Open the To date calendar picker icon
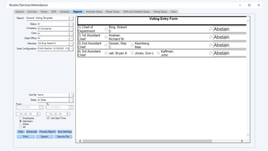The height and width of the screenshot is (151, 268). click(71, 108)
